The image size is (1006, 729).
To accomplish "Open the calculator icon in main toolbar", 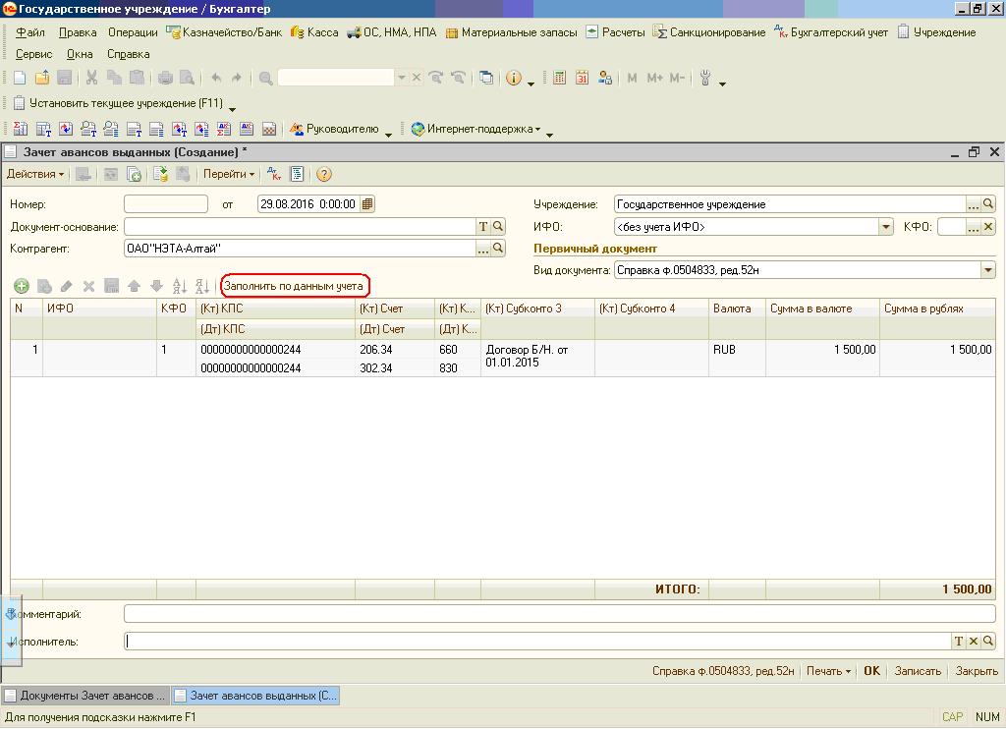I will 559,78.
